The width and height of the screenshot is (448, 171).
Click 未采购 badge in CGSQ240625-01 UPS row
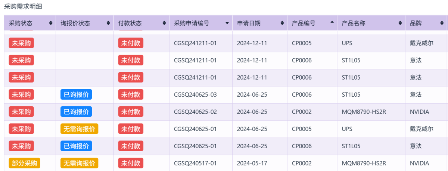(x=21, y=129)
